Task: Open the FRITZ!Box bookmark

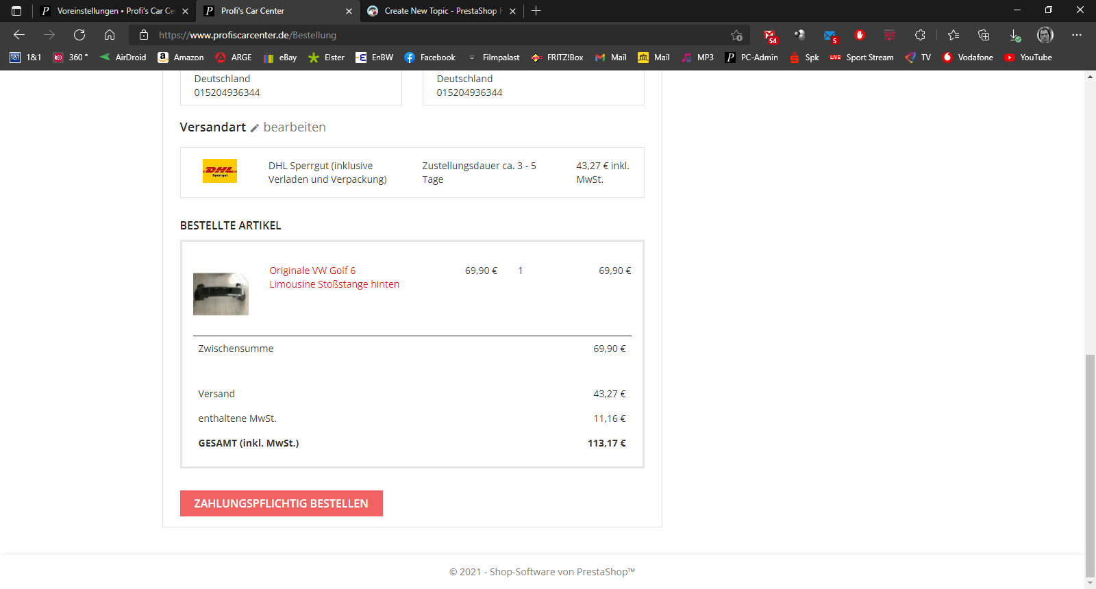Action: 557,58
